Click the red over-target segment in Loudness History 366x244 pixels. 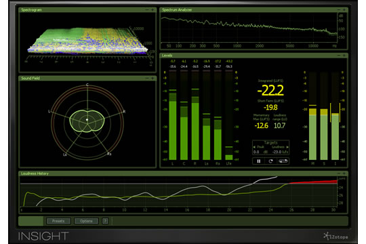pyautogui.click(x=313, y=182)
